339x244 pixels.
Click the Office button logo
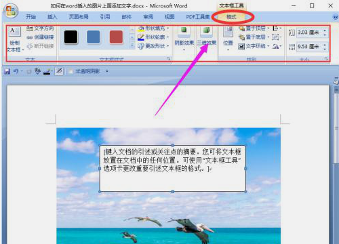coord(10,12)
